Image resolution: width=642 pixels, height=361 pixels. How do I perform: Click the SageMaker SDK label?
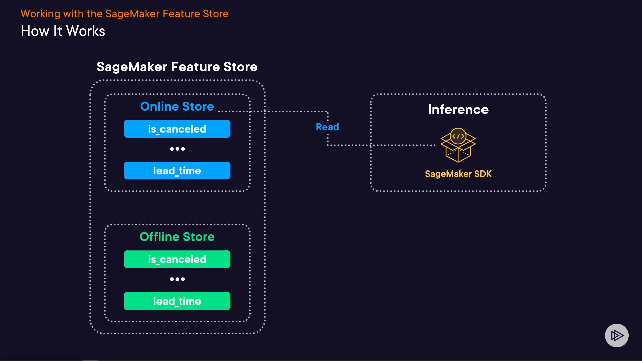pos(458,174)
